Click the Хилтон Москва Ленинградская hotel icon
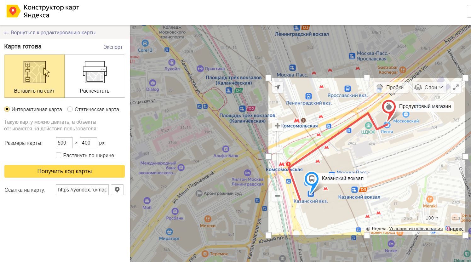Viewport: 471px width, 262px height. tap(247, 173)
